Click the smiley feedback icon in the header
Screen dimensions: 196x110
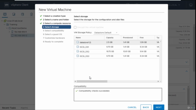pyautogui.click(x=191, y=5)
